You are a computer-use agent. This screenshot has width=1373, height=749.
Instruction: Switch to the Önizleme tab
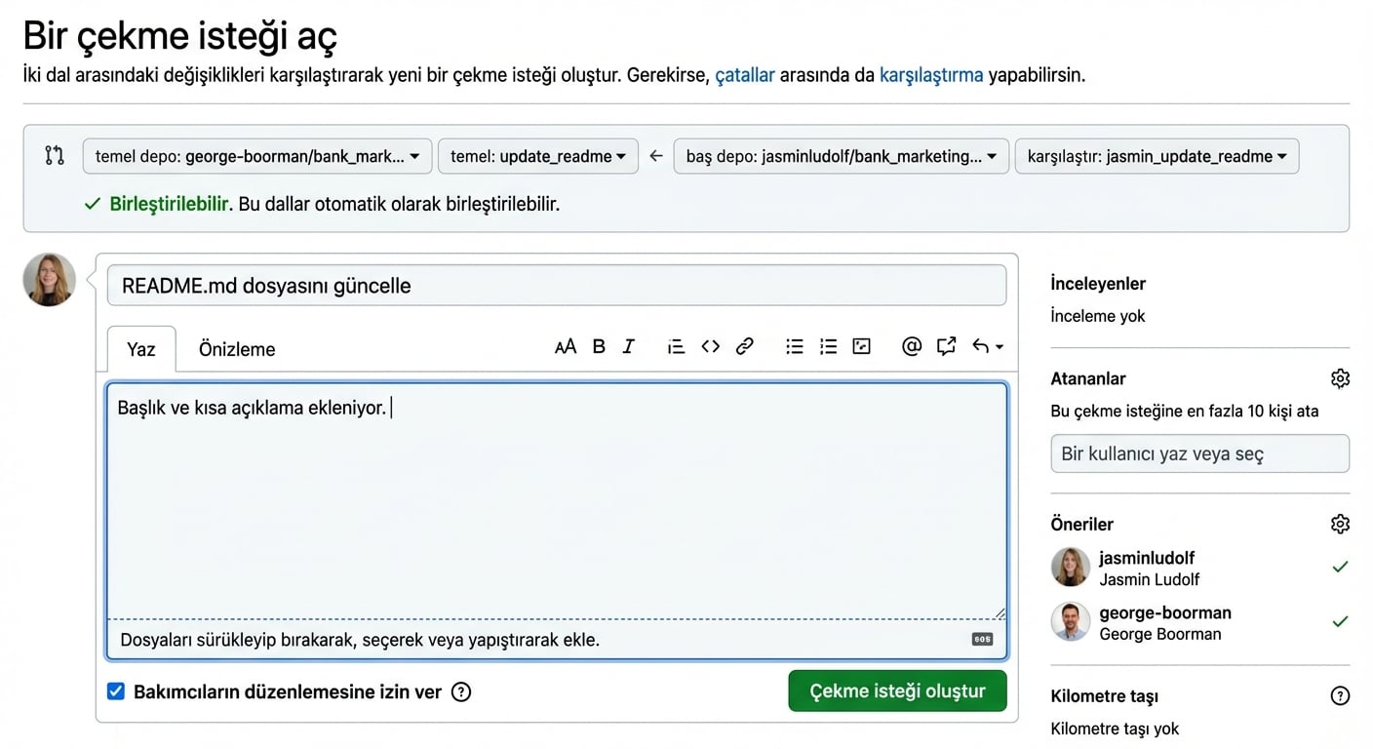click(x=237, y=349)
